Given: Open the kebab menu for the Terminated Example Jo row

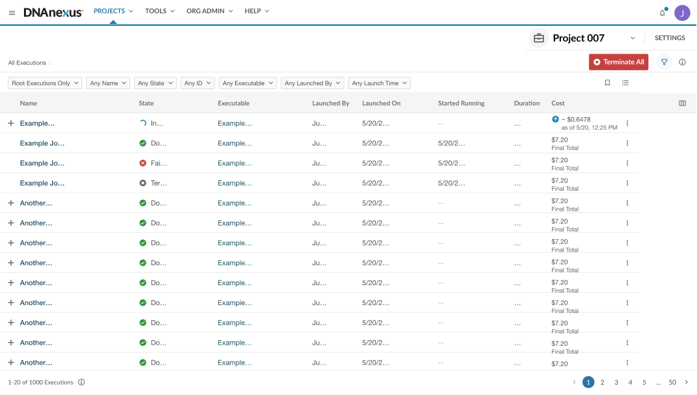Looking at the screenshot, I should [x=627, y=184].
